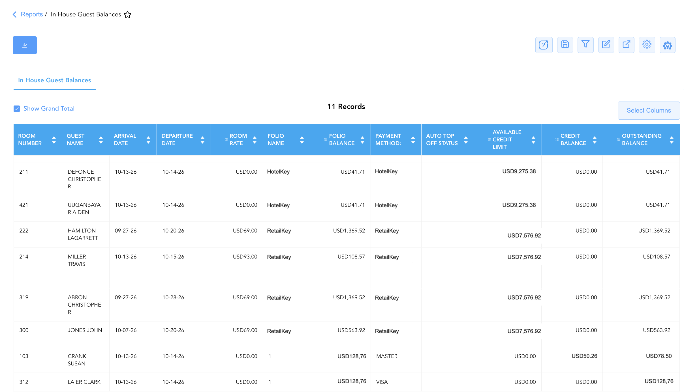This screenshot has height=392, width=684.
Task: Sort by Room Rate column arrows
Action: tap(255, 140)
